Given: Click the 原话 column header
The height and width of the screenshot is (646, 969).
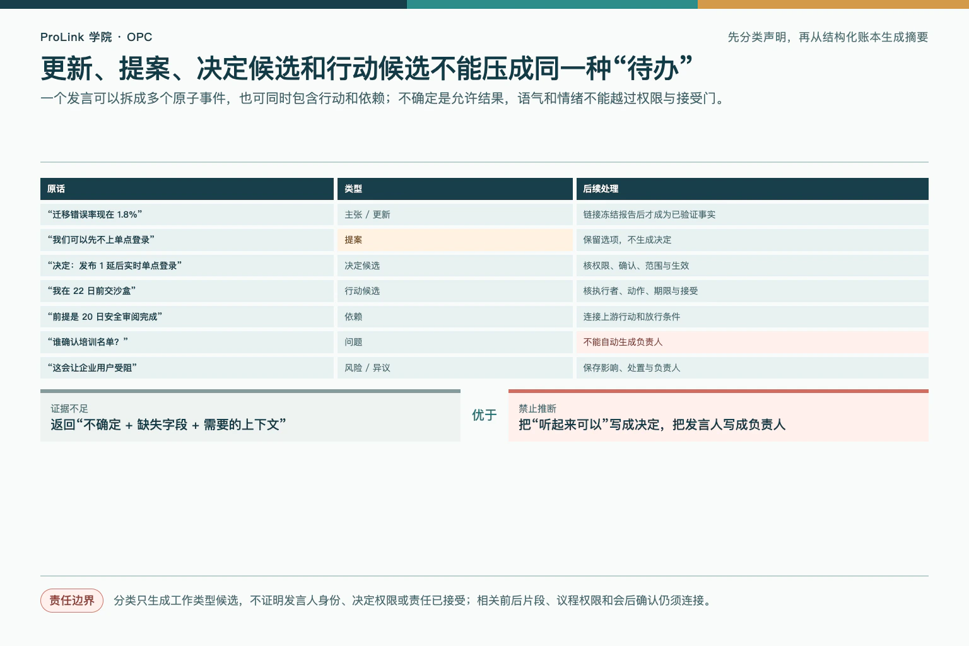Looking at the screenshot, I should [x=187, y=189].
